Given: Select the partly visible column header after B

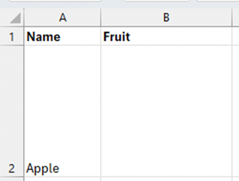Looking at the screenshot, I should (235, 18).
